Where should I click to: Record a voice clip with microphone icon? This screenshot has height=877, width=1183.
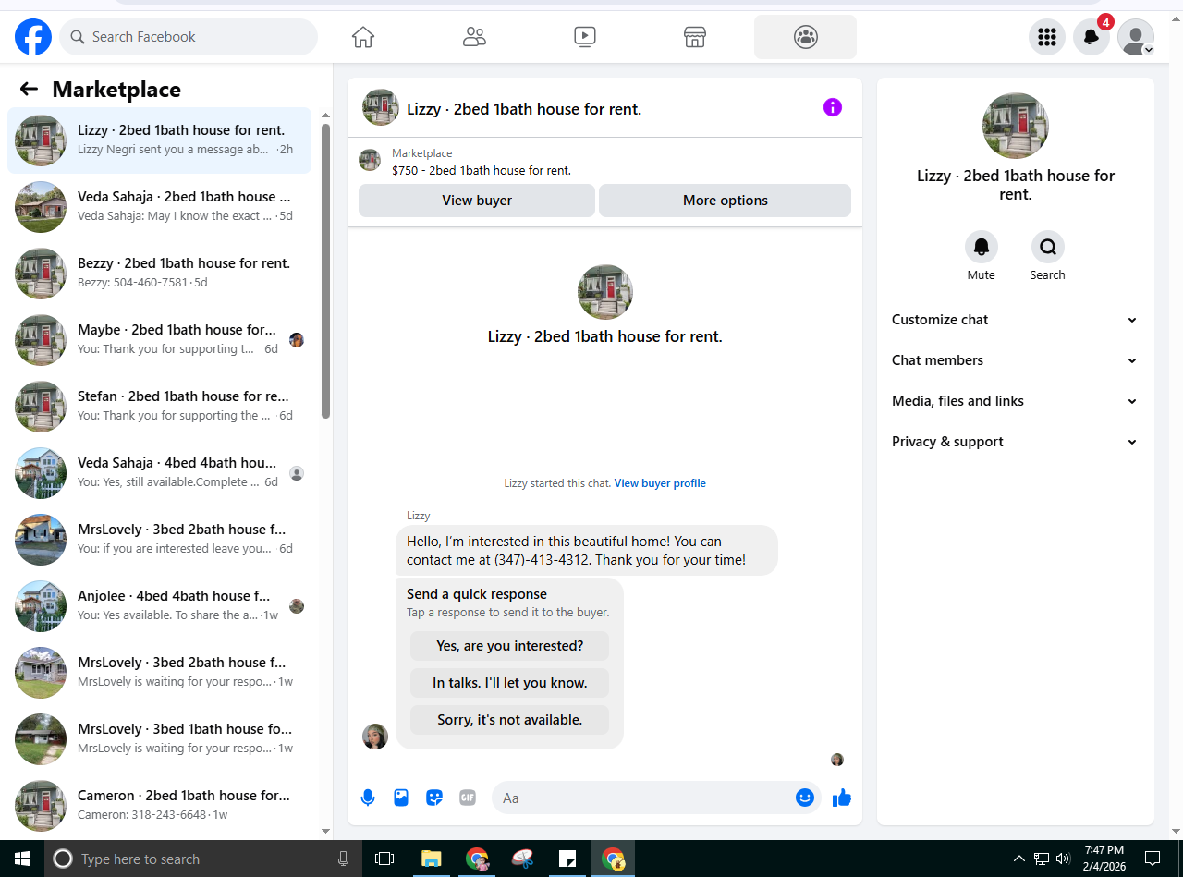[x=368, y=798]
